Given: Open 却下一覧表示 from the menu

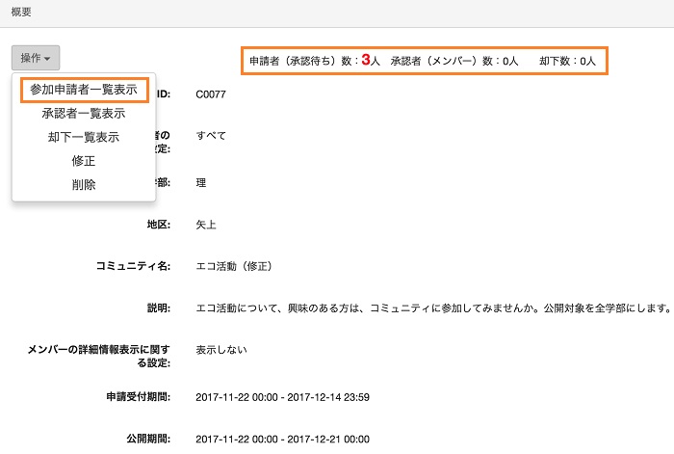Looking at the screenshot, I should [x=83, y=138].
